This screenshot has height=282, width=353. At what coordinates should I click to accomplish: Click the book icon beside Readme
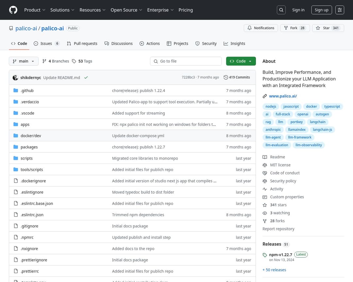(265, 157)
